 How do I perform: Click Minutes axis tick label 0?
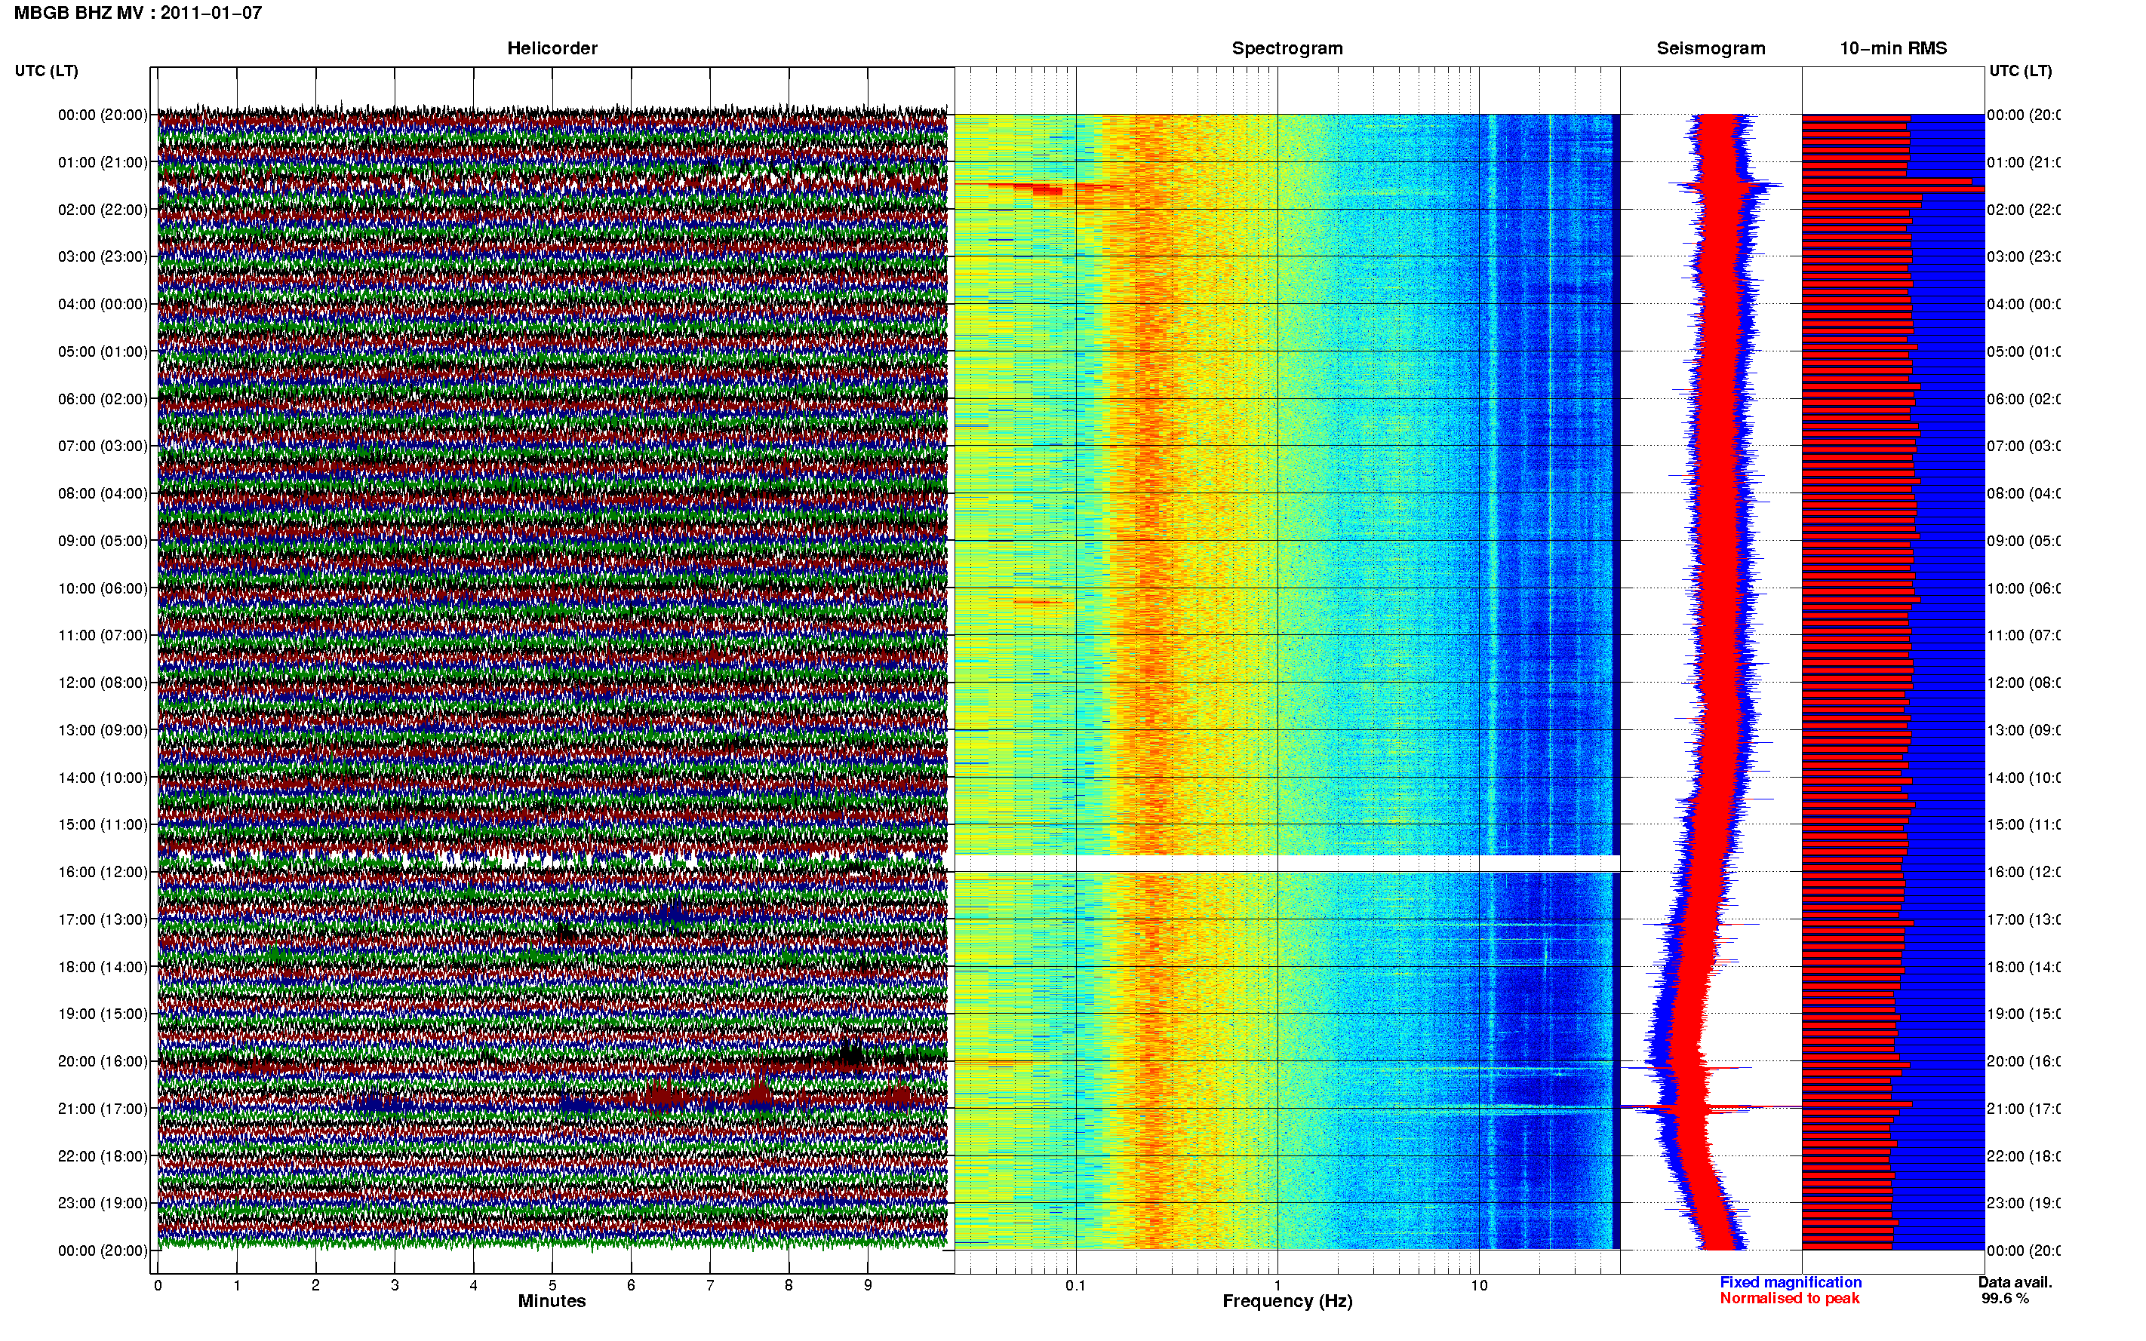[x=158, y=1285]
